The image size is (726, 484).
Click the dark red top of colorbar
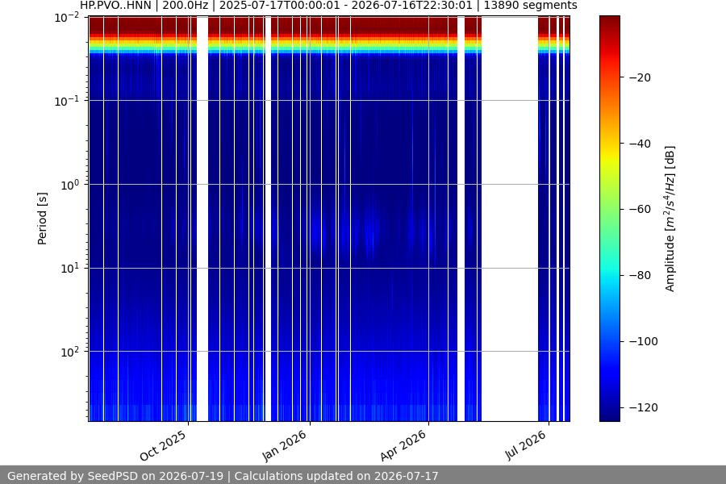(609, 23)
